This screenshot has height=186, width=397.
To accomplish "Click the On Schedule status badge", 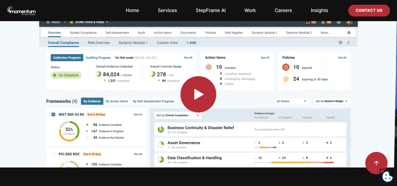I will (x=66, y=75).
